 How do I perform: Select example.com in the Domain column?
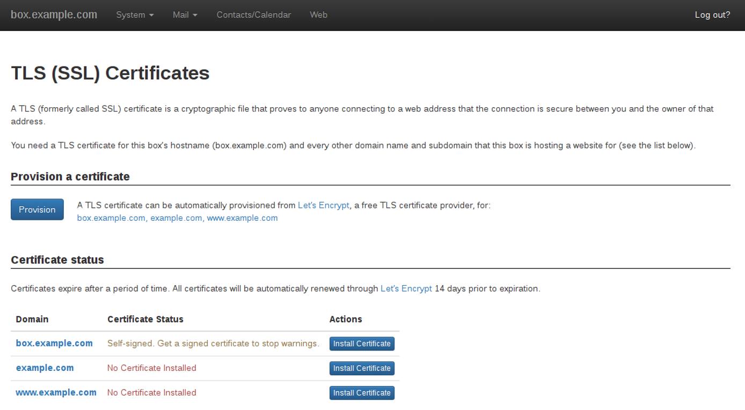(45, 368)
